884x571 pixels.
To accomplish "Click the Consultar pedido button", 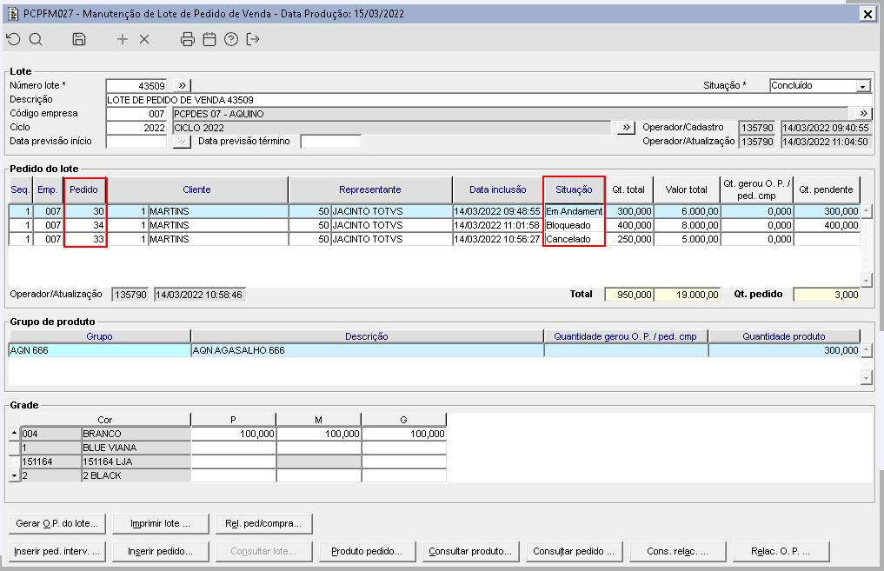I will pos(574,551).
